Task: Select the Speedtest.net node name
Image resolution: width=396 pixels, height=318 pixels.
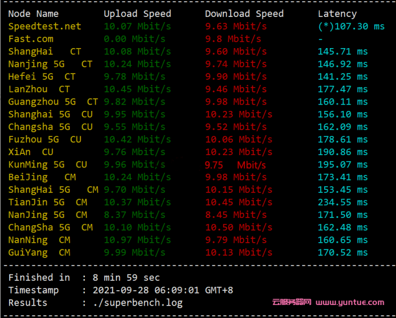Action: [45, 26]
